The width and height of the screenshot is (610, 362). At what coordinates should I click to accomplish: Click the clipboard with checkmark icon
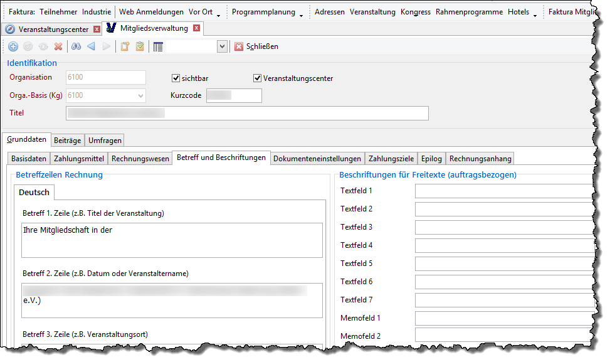[x=139, y=46]
